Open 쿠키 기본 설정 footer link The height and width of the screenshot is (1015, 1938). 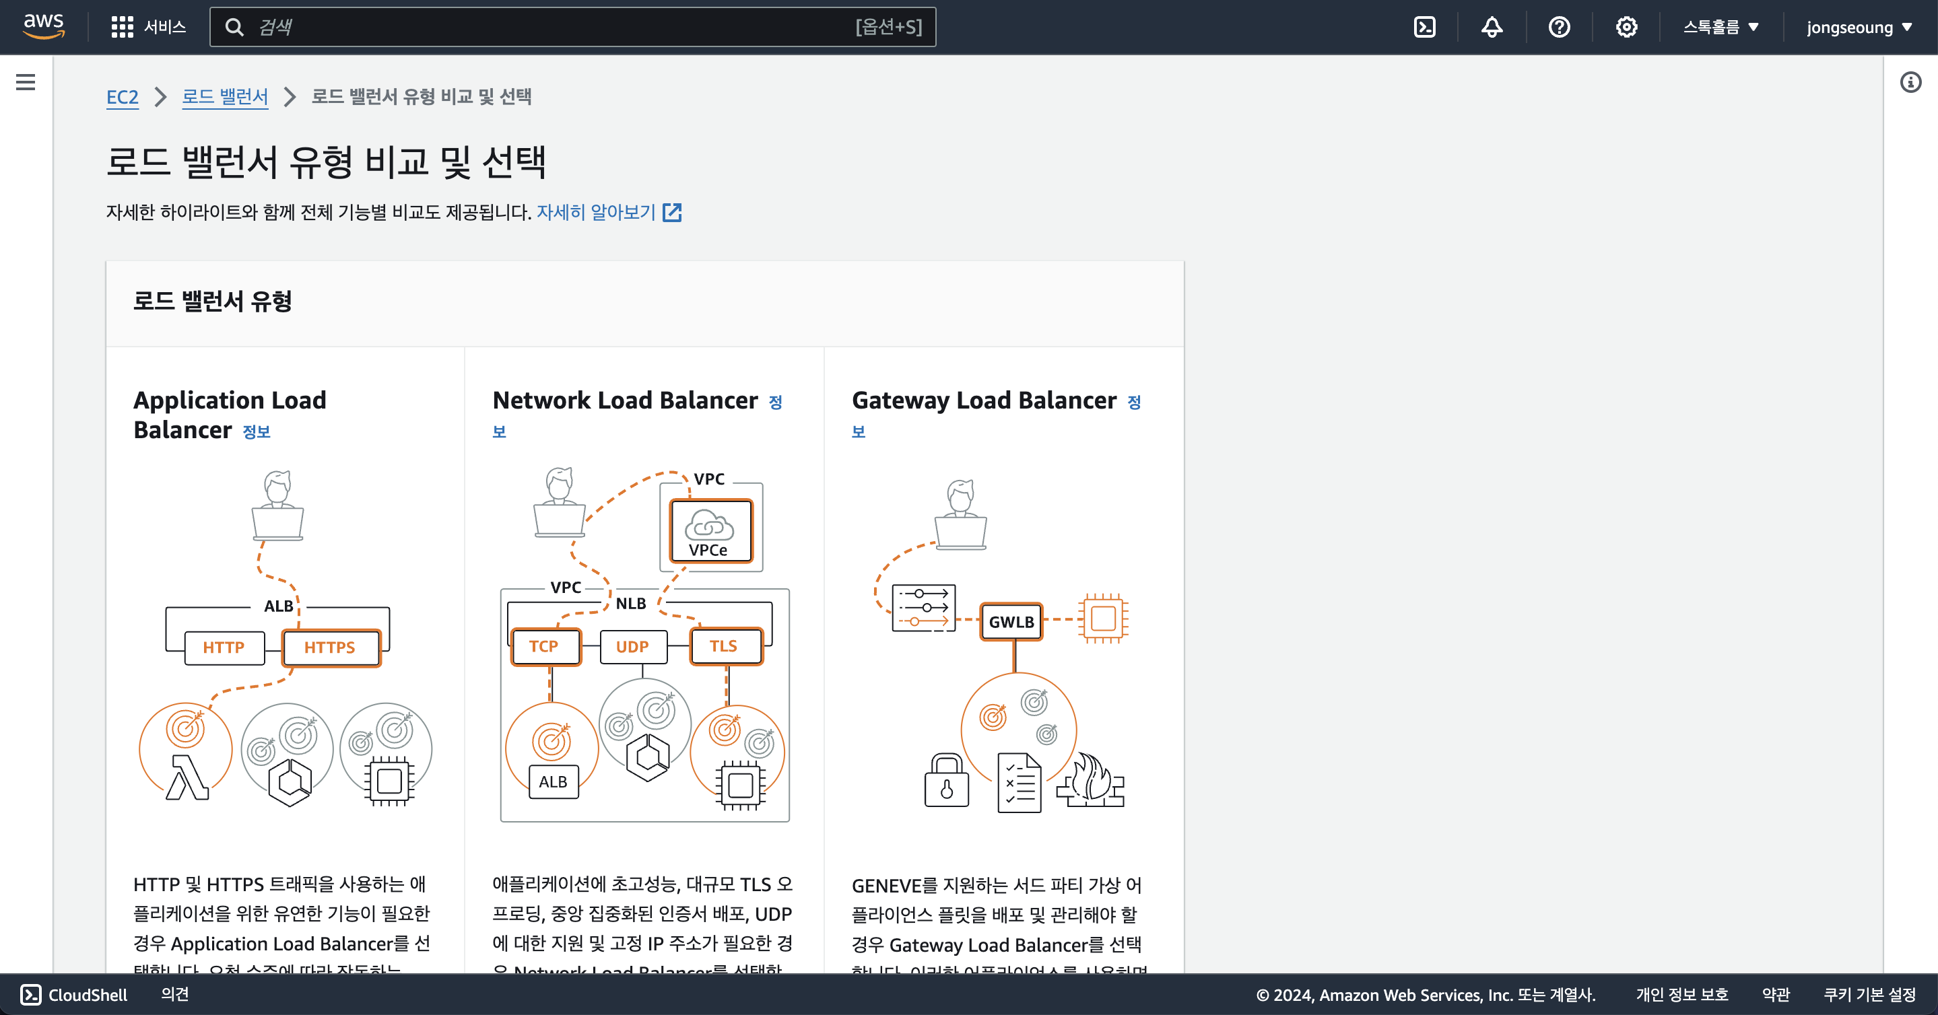point(1869,995)
